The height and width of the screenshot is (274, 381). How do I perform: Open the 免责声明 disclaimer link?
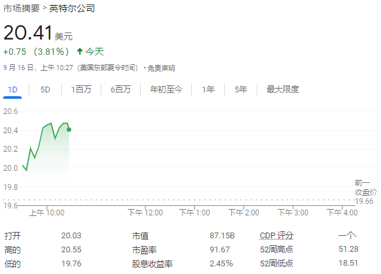coord(161,68)
